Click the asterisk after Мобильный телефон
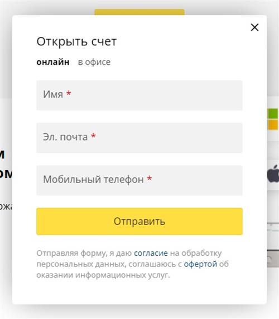This screenshot has width=279, height=319. click(x=150, y=179)
